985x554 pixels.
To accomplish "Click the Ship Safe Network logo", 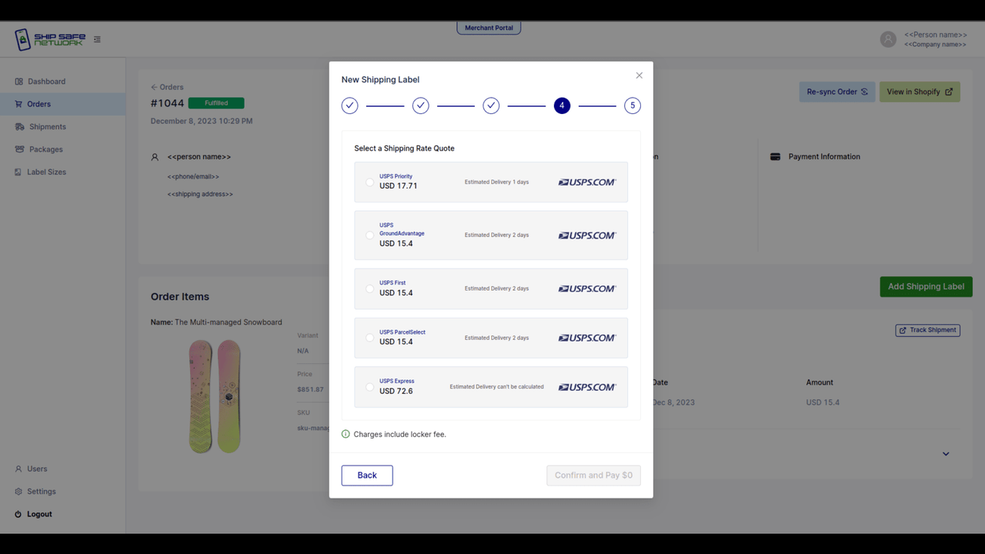I will click(x=50, y=39).
